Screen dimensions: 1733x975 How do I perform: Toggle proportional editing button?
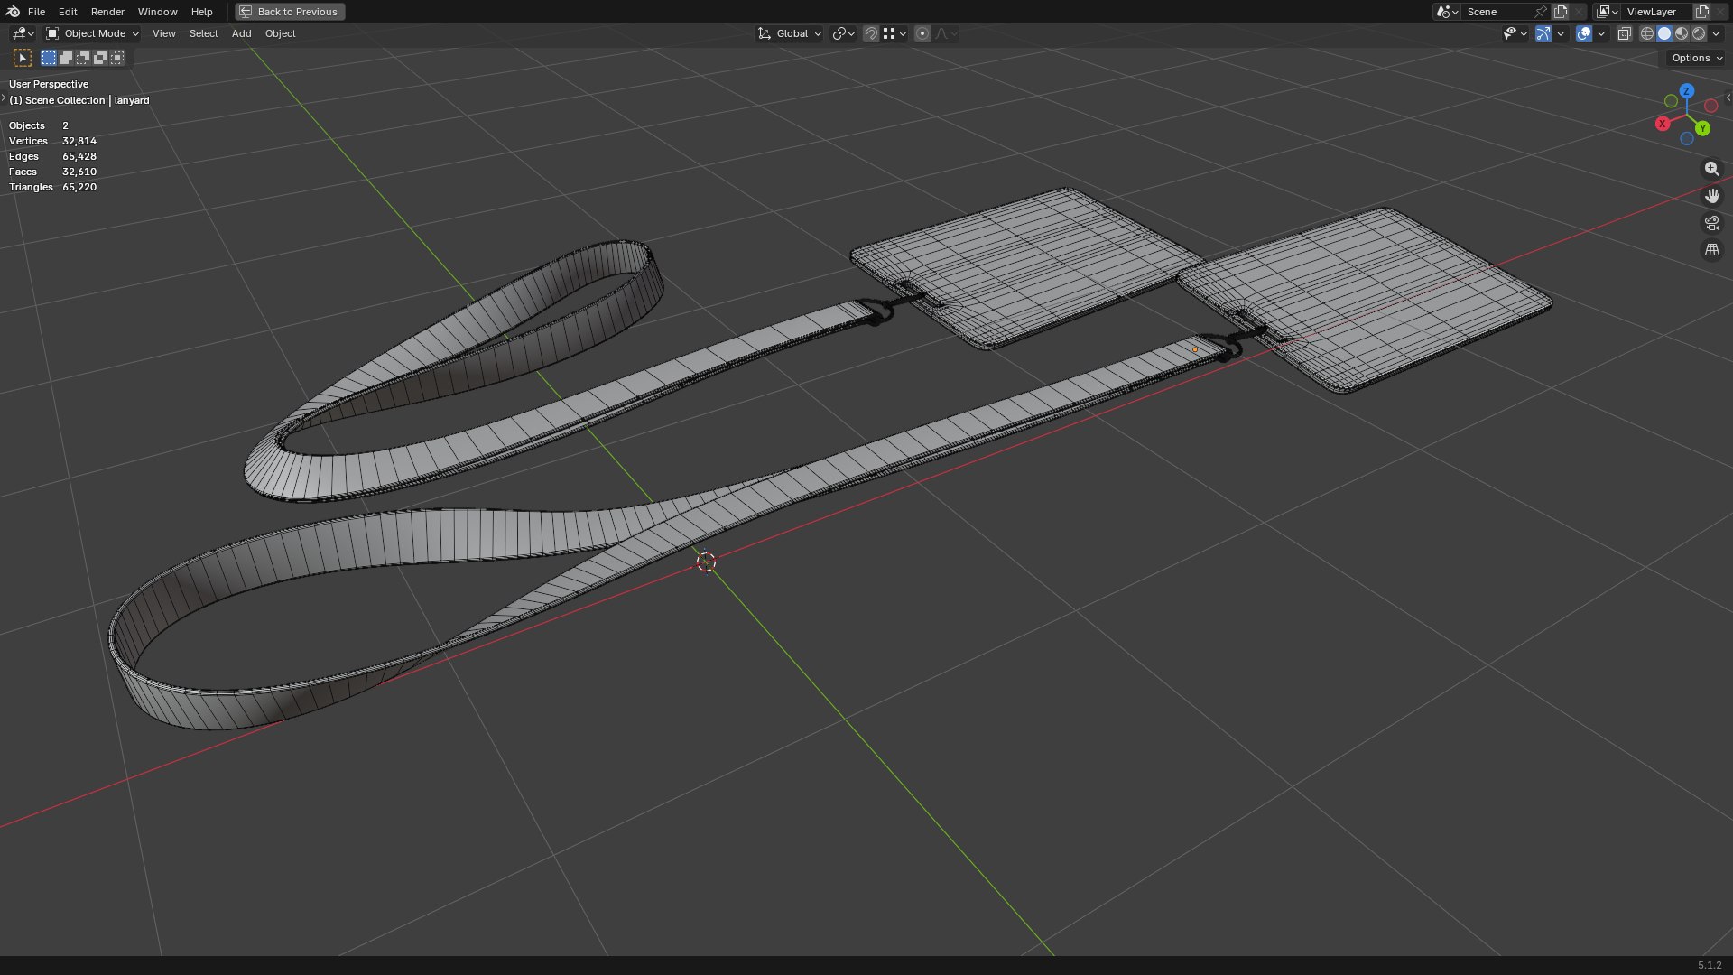tap(922, 33)
